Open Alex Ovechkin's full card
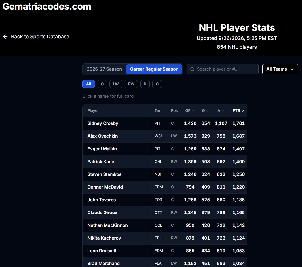Viewport: 302px width, 267px height. [x=102, y=136]
